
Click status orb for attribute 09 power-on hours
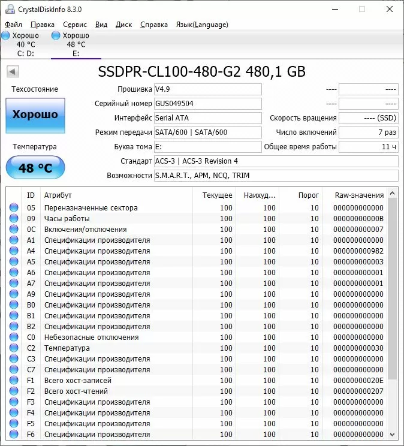click(14, 219)
